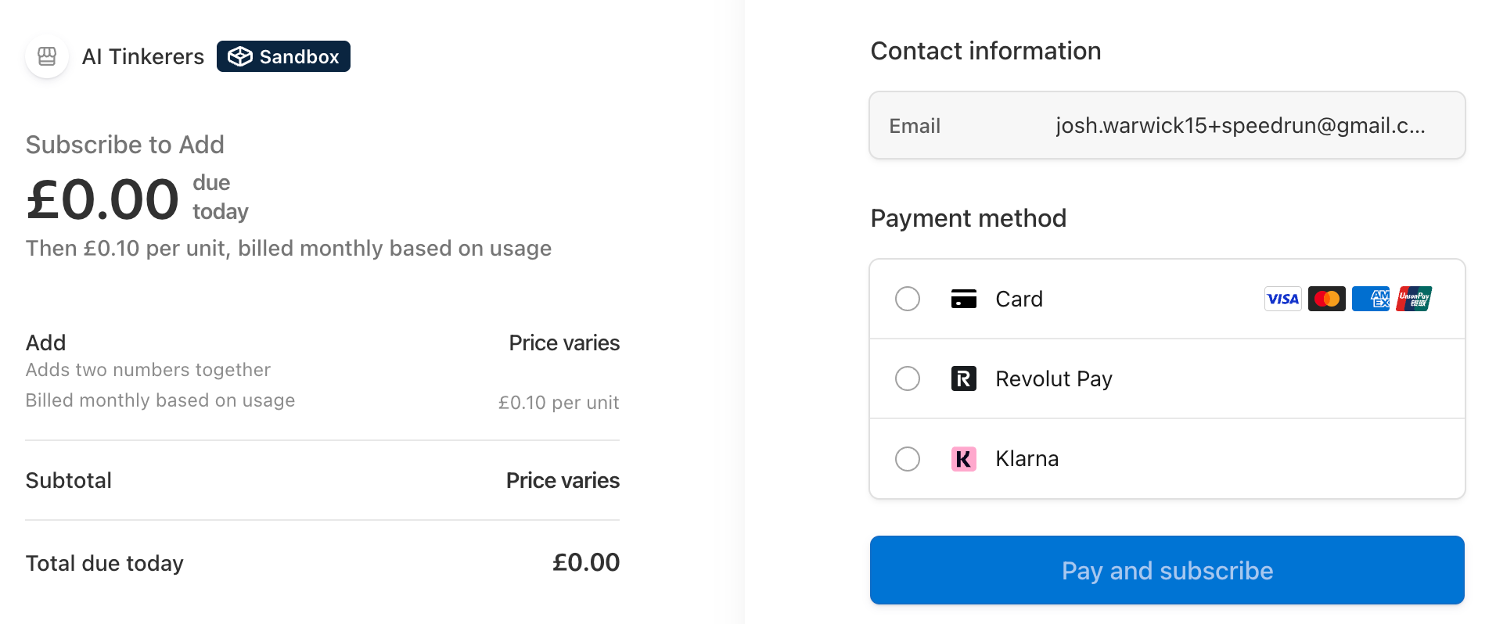Click the Card payment option label

click(1019, 299)
